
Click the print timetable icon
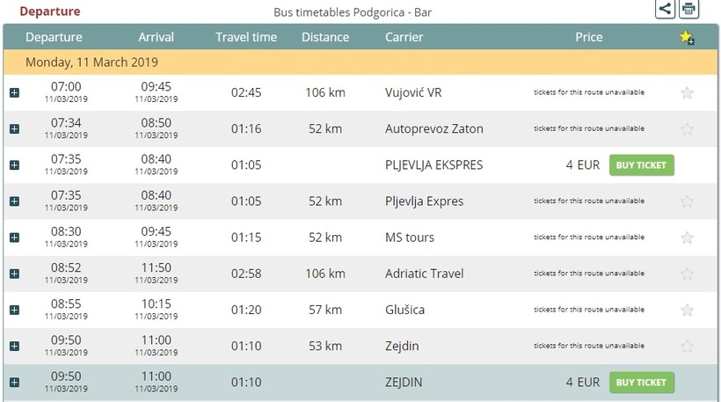tap(688, 9)
